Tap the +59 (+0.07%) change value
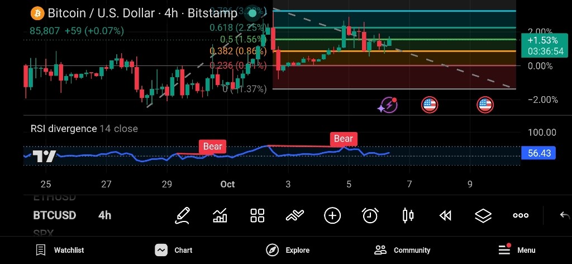 point(94,31)
